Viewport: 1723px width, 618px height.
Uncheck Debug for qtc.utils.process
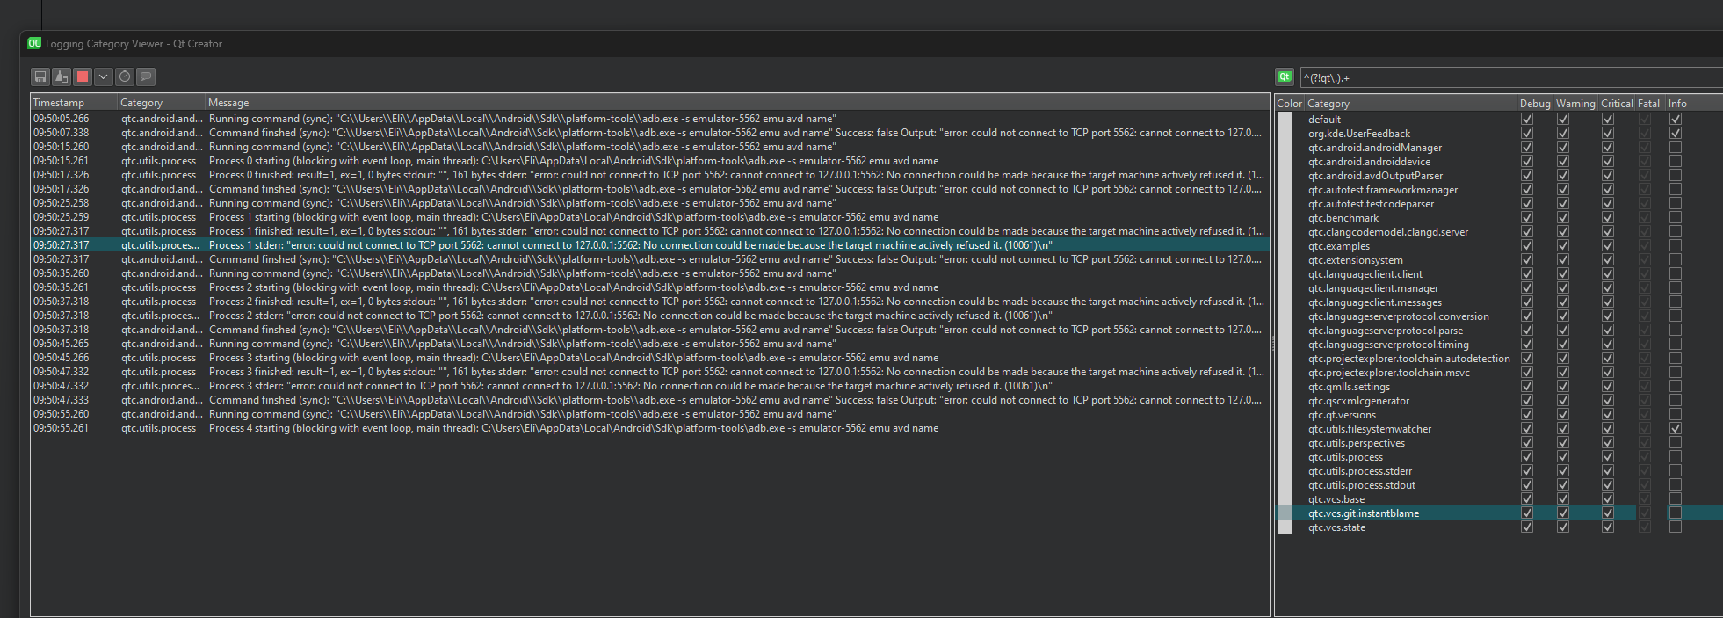click(x=1527, y=457)
